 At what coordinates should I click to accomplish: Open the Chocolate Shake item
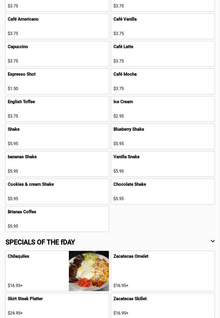pyautogui.click(x=163, y=192)
